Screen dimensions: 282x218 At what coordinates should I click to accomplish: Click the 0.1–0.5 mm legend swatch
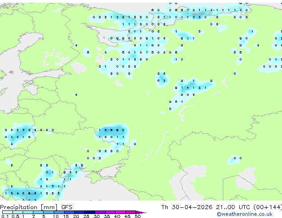click(x=8, y=212)
